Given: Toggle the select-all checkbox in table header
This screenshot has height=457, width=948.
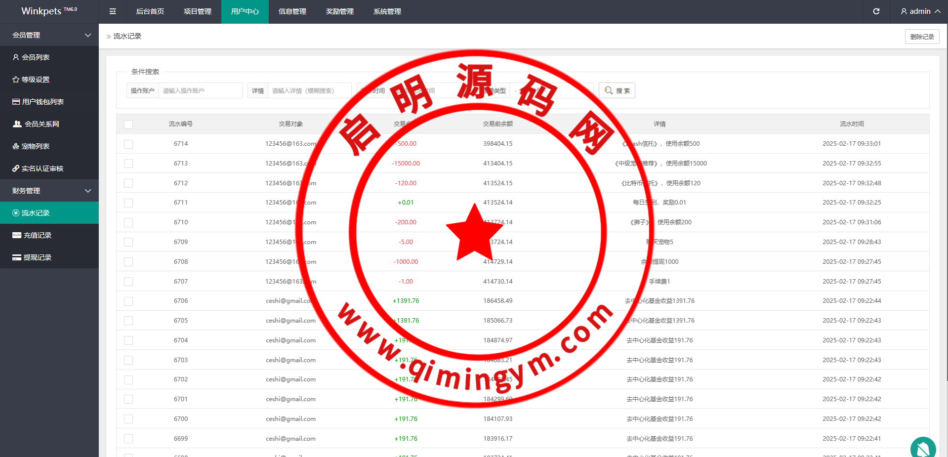Looking at the screenshot, I should click(x=128, y=125).
